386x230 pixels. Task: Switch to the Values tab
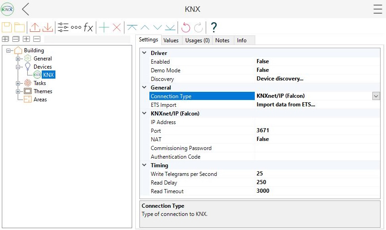tap(171, 40)
